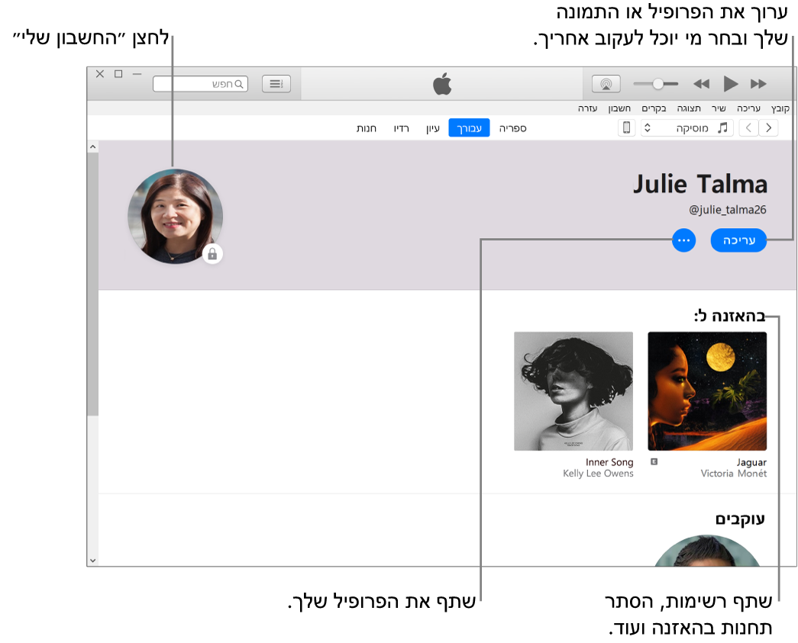Click the Julie Talma name heading
This screenshot has height=643, width=798.
[x=699, y=184]
